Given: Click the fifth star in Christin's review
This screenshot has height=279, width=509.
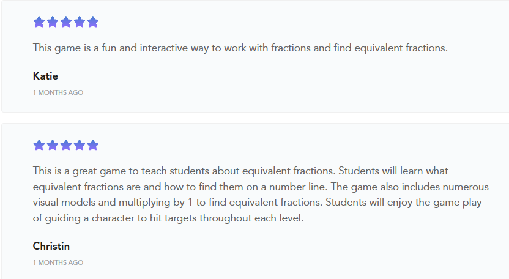Looking at the screenshot, I should coord(93,145).
